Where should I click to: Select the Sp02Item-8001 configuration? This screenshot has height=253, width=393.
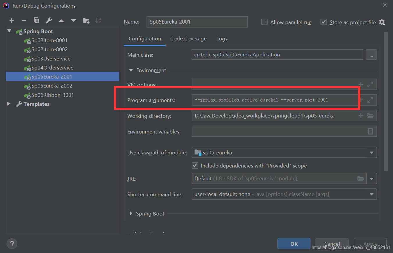(x=62, y=40)
